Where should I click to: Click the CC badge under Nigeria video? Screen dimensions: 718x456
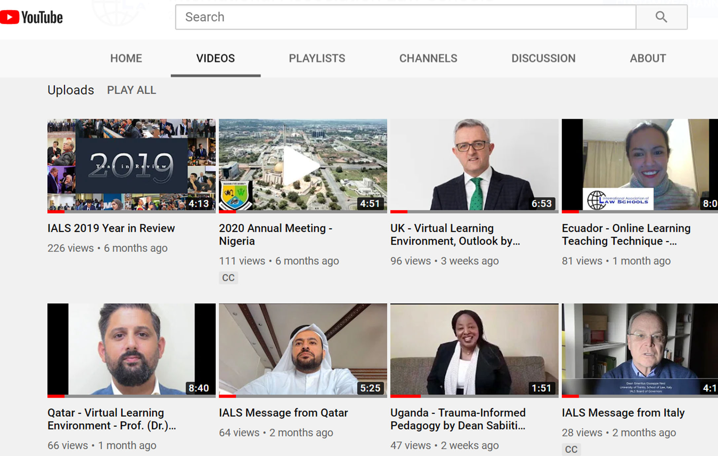pyautogui.click(x=228, y=278)
